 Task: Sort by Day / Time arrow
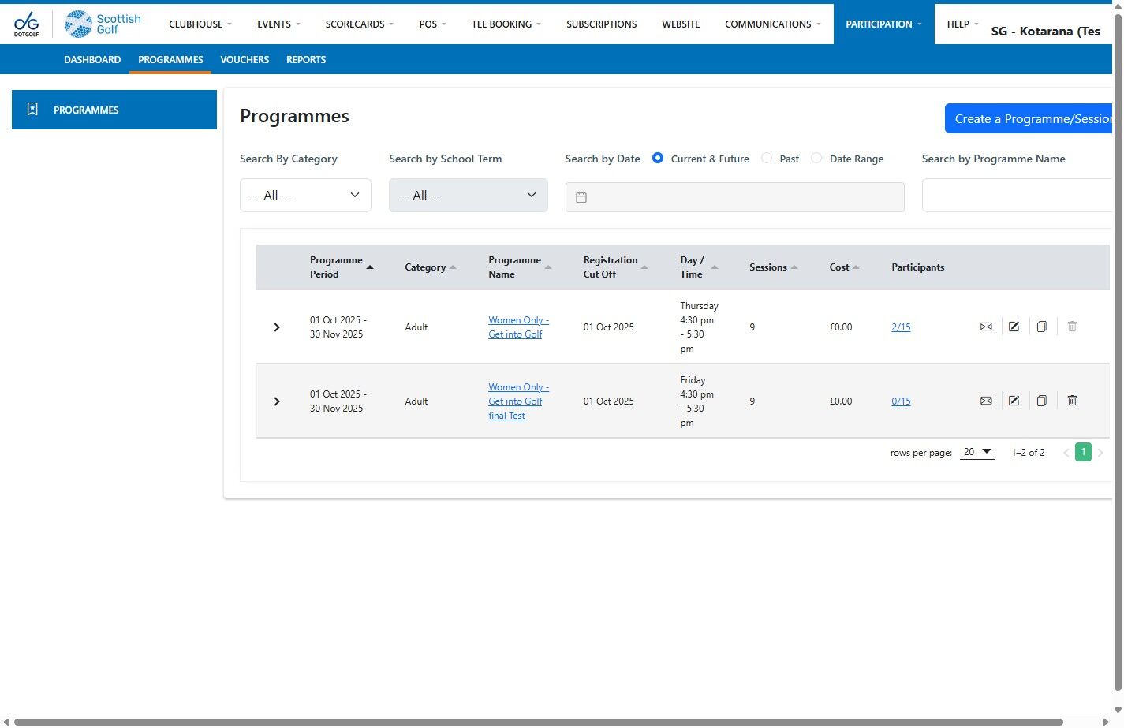715,267
